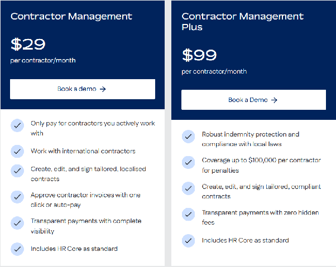Click checkmark beside Approve contractor invoices
336x267 pixels.
17,197
